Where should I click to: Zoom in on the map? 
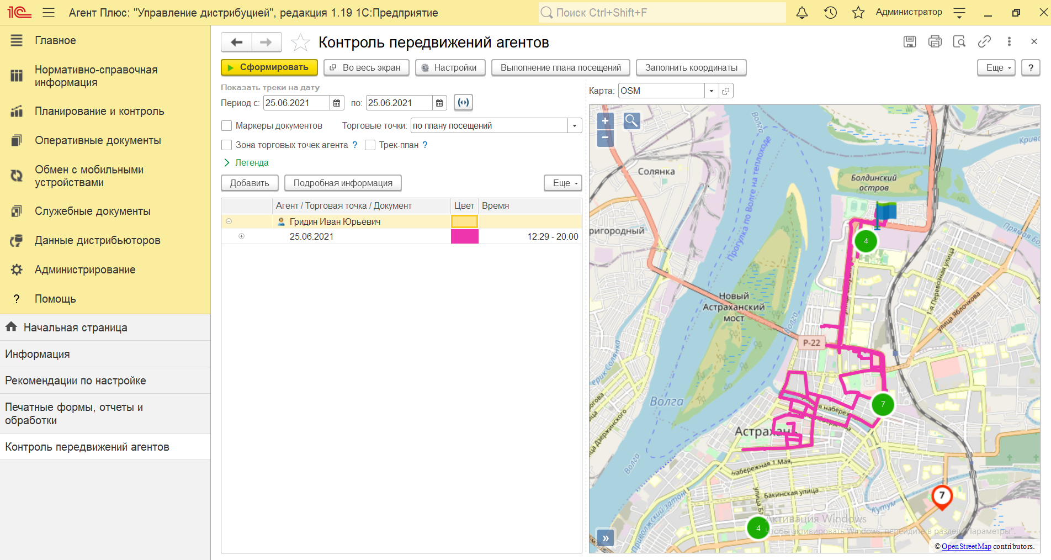point(606,121)
